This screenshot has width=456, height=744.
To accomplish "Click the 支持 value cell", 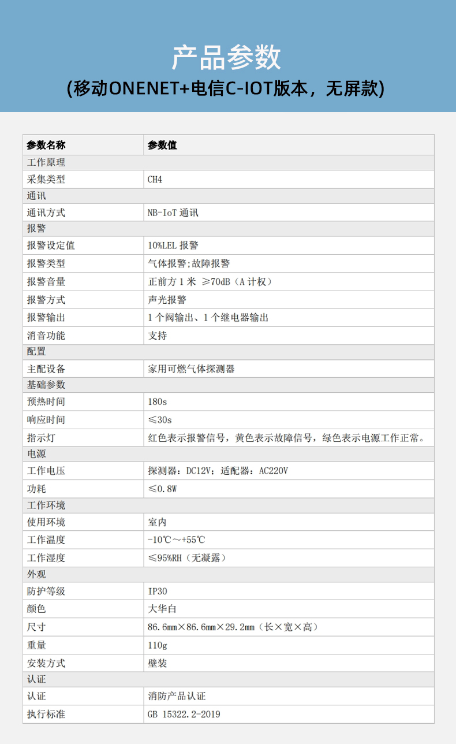I will 289,336.
